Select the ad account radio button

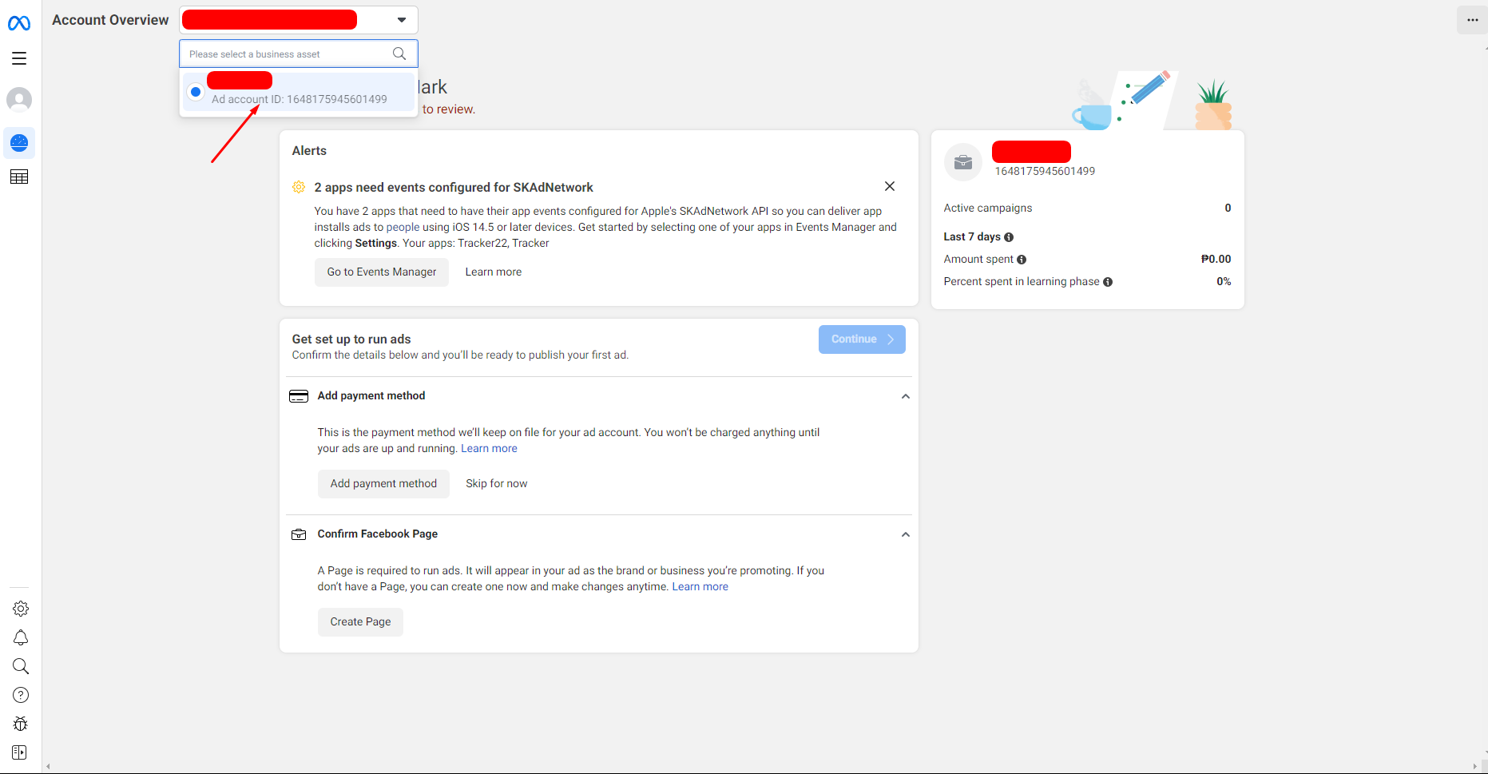point(196,92)
